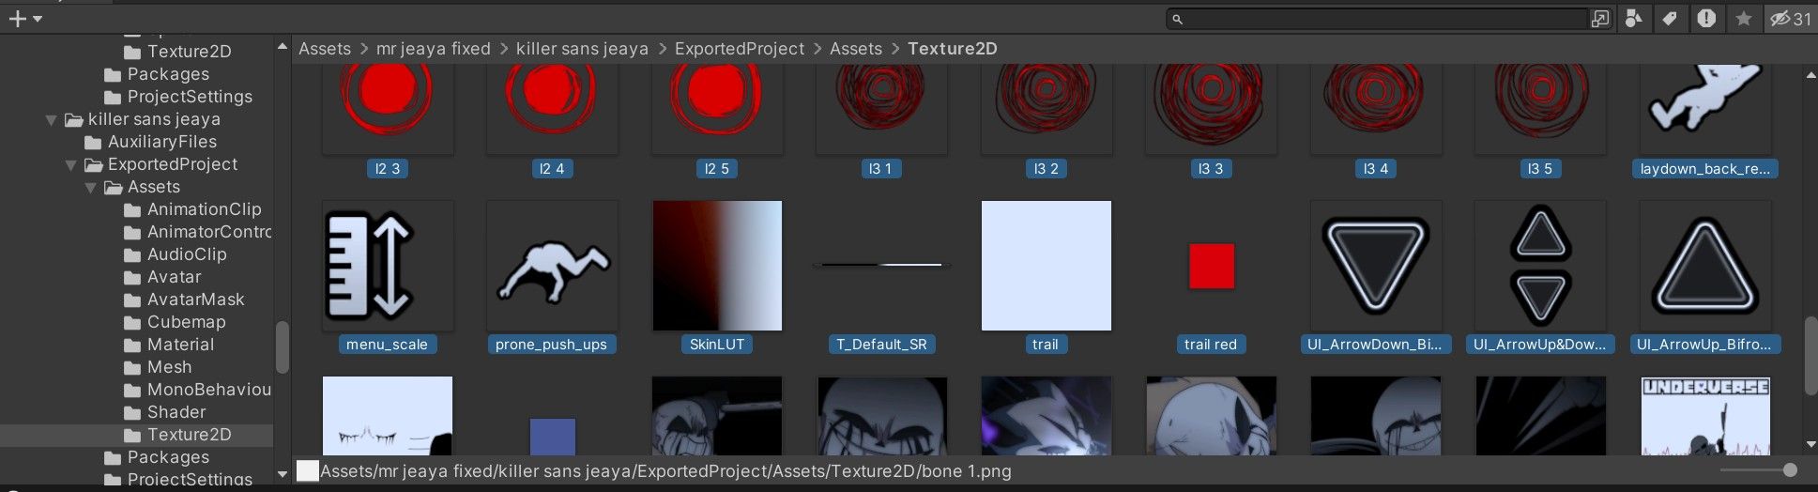Select the light blue trail texture
The height and width of the screenshot is (492, 1818).
click(1046, 266)
